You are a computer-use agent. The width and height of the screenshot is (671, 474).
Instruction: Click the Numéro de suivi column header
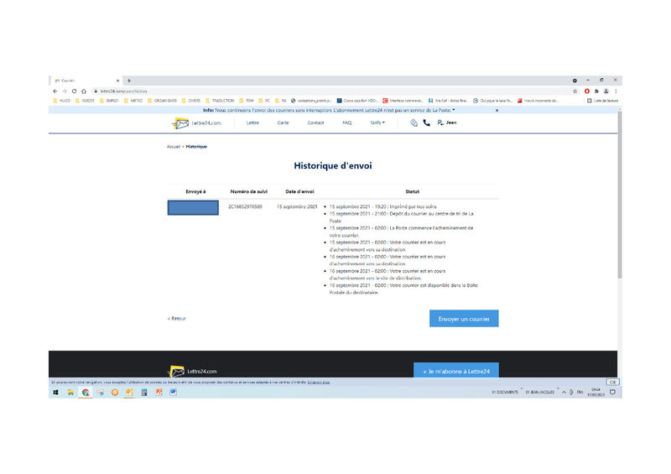point(248,191)
